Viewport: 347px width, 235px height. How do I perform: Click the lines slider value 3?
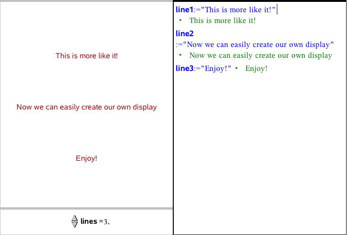(x=106, y=222)
